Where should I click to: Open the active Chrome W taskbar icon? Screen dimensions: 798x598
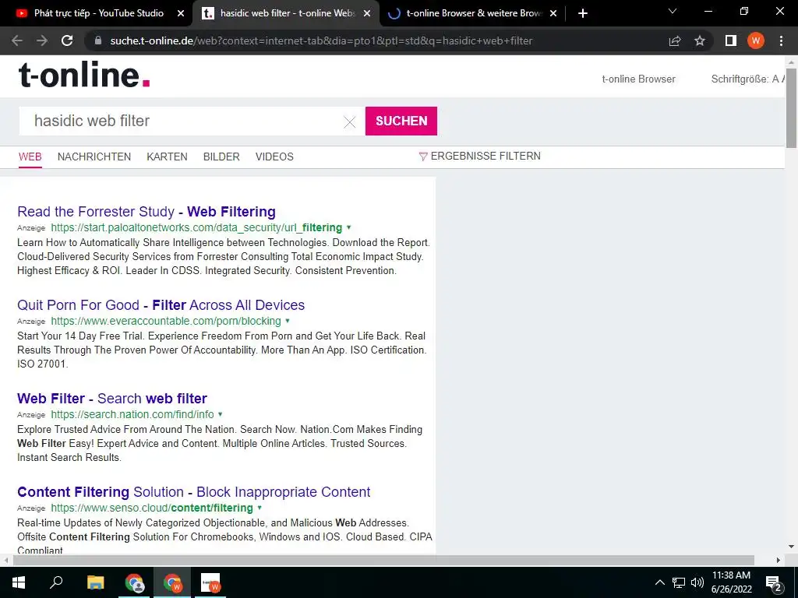pos(172,582)
